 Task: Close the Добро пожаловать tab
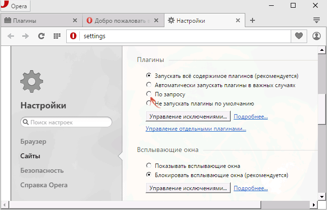(156, 20)
